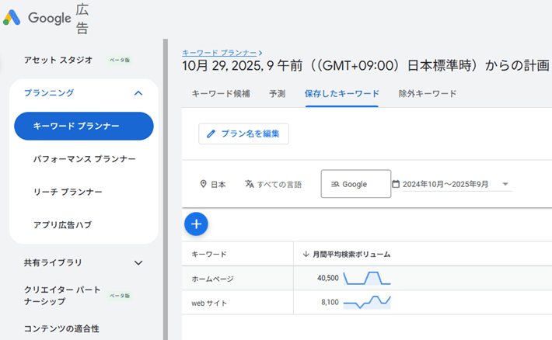Click the blue plus add keyword button

point(196,224)
